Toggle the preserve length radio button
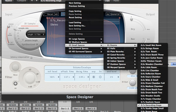The image size is (176, 112). [23, 40]
